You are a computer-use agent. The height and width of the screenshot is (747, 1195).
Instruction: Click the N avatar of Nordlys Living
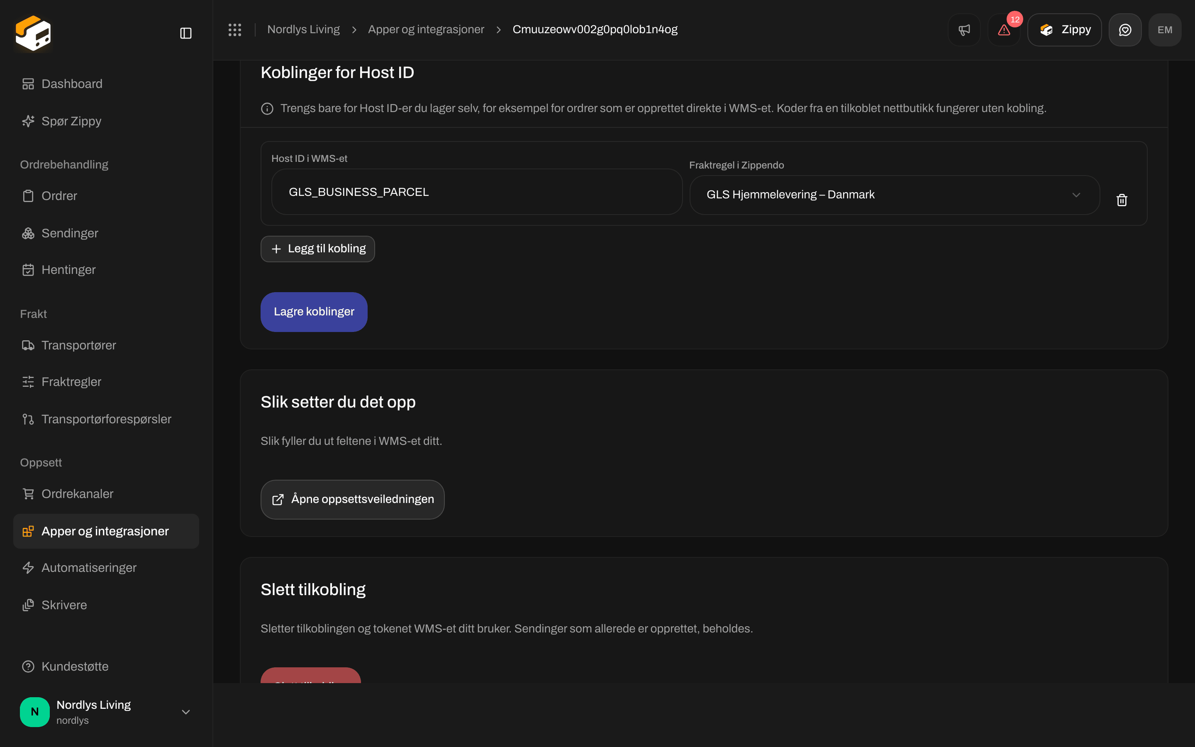click(x=34, y=712)
